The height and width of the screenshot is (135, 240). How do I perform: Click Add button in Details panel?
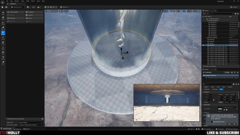pyautogui.click(x=227, y=72)
